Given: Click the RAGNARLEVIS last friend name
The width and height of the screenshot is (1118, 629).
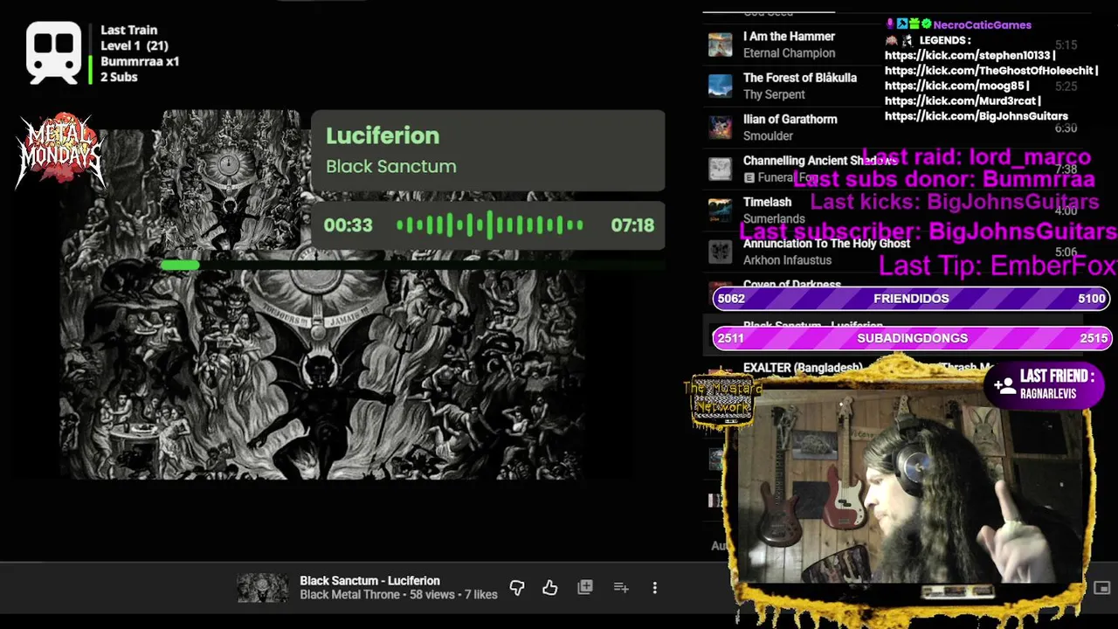Looking at the screenshot, I should [x=1048, y=394].
